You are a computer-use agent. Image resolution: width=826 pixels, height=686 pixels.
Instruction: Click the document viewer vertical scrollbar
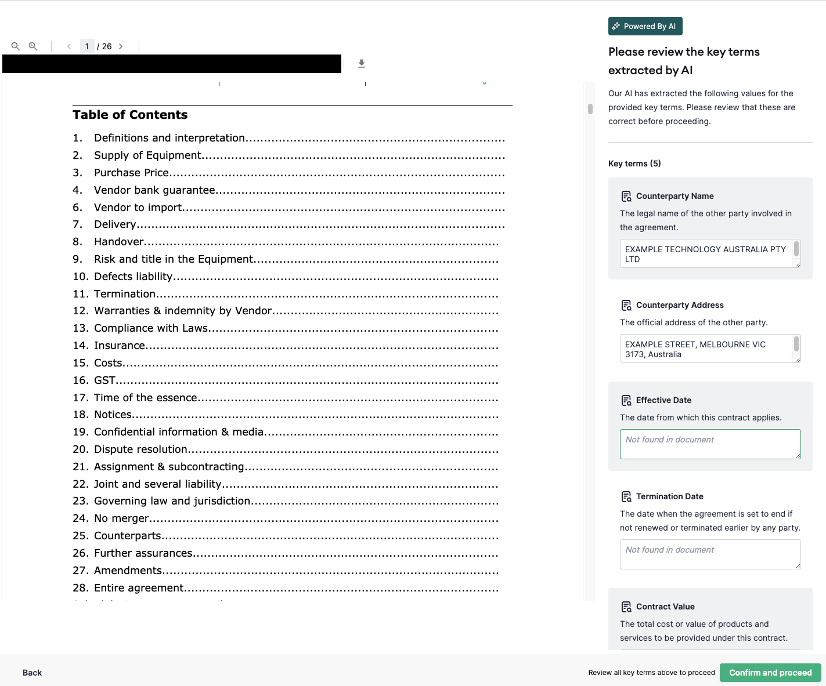[590, 109]
